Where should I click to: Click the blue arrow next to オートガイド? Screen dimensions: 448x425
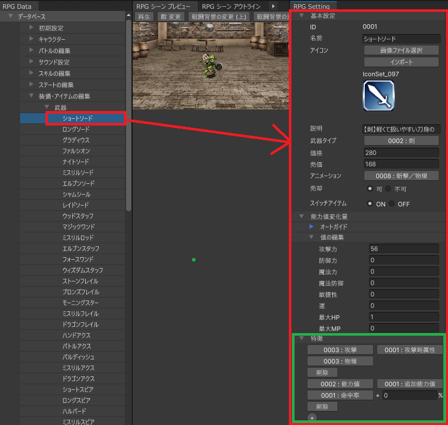pyautogui.click(x=311, y=227)
